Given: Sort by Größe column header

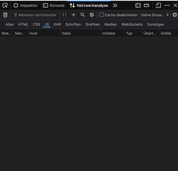Looking at the screenshot, I should pyautogui.click(x=168, y=33).
